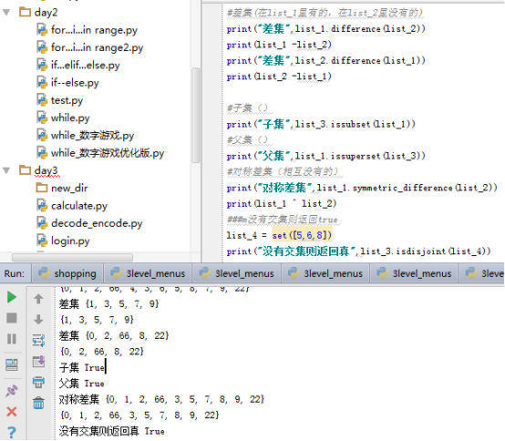Click the Scroll to end icon
This screenshot has height=441, width=505.
tap(38, 362)
